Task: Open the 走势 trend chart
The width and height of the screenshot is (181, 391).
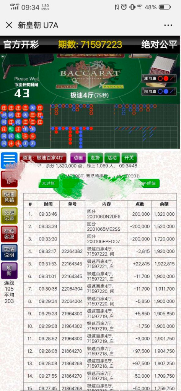Action: pos(95,158)
